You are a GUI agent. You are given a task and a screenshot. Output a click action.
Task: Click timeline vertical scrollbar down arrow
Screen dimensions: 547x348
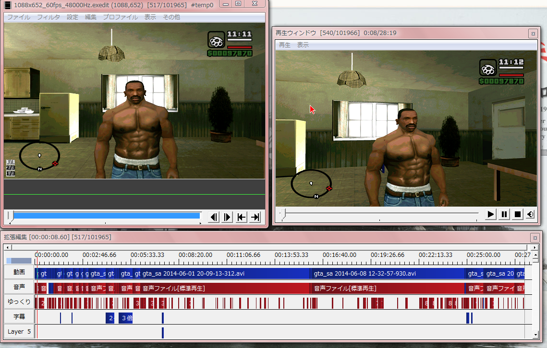(x=536, y=335)
